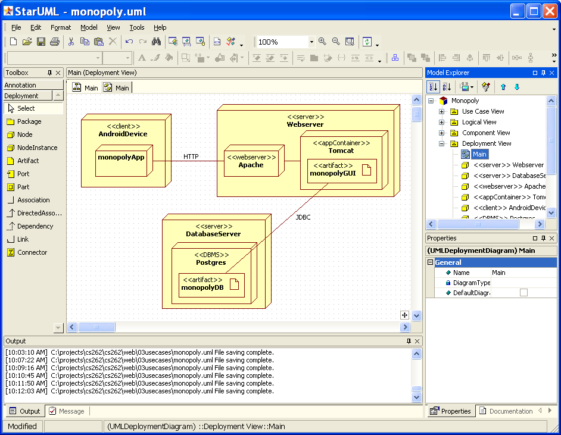The height and width of the screenshot is (435, 561).
Task: Click the Open folder toolbar icon
Action: click(27, 42)
